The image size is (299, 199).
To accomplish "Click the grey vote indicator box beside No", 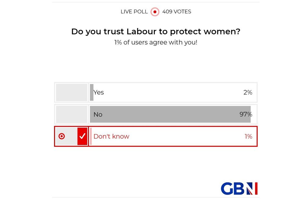I will pos(71,114).
